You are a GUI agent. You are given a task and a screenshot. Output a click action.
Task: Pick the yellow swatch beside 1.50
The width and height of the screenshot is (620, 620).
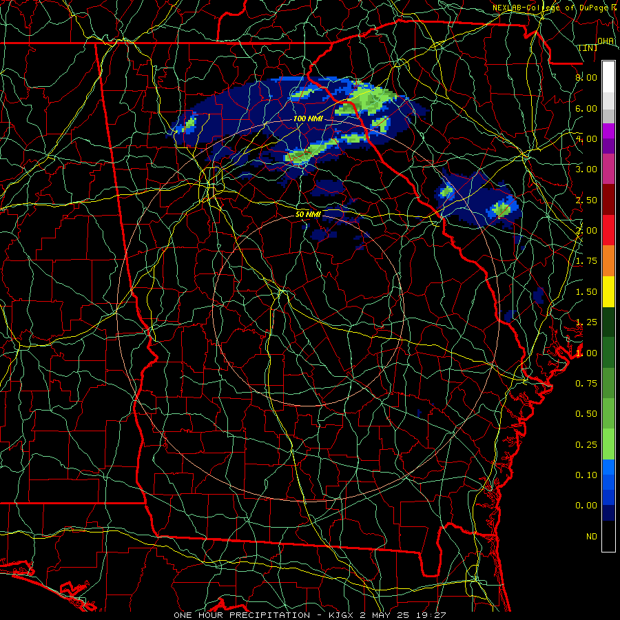pyautogui.click(x=608, y=291)
